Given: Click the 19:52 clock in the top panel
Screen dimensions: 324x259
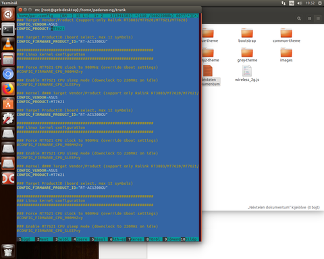Looking at the screenshot, I should tap(310, 3).
